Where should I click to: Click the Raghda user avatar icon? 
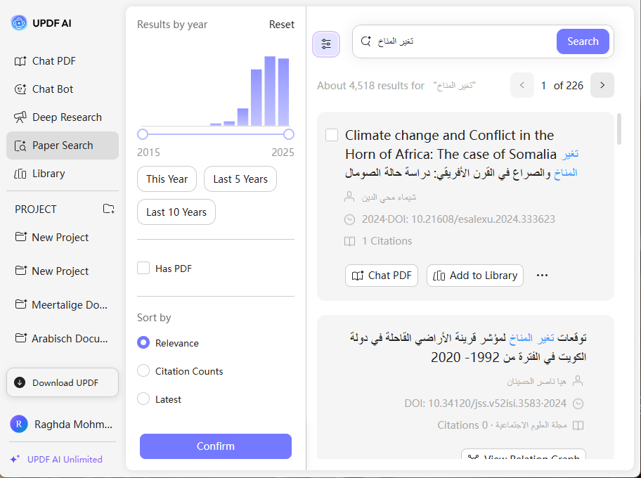(19, 424)
